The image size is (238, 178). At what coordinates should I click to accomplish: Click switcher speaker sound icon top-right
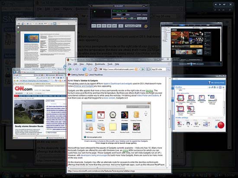(224, 4)
